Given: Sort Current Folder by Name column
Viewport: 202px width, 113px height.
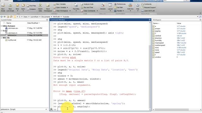Looking at the screenshot, I should [x=9, y=23].
